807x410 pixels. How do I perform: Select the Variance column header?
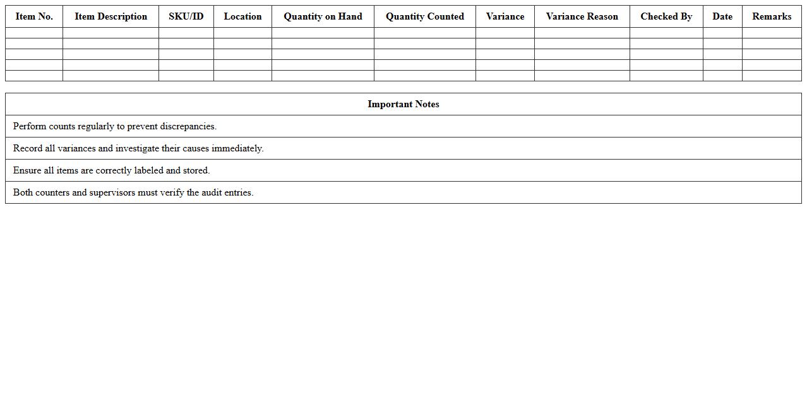tap(505, 16)
